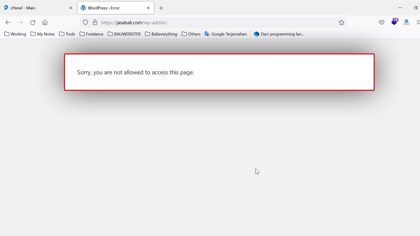Open the Pocket save icon
The height and width of the screenshot is (236, 420).
tap(382, 22)
